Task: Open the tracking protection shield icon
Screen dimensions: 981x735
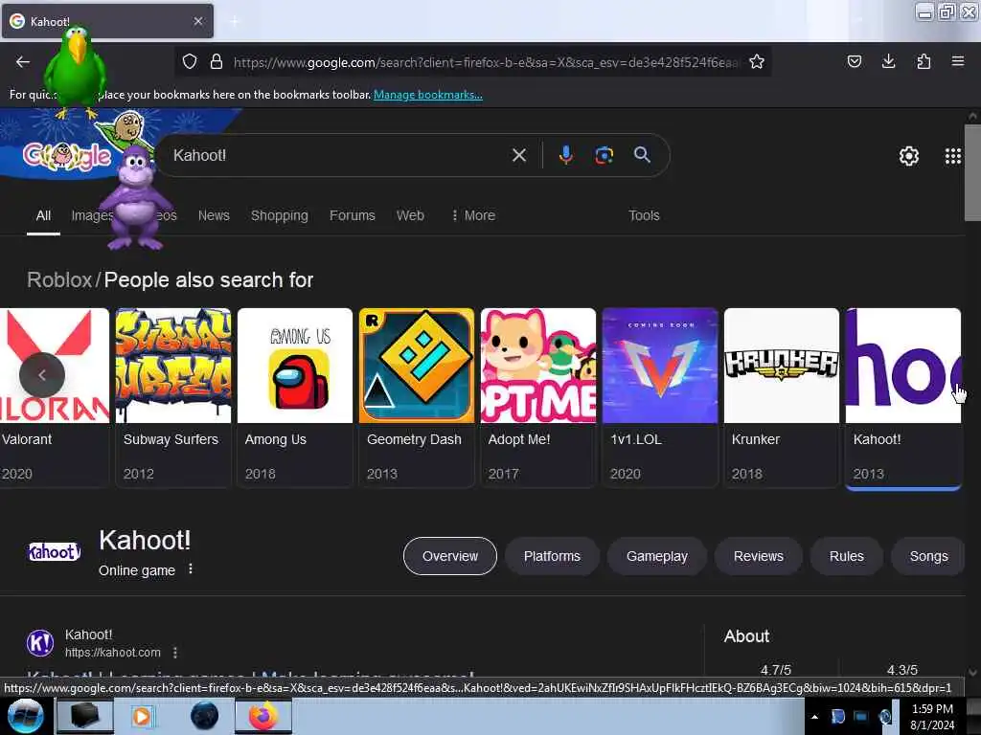Action: coord(190,61)
